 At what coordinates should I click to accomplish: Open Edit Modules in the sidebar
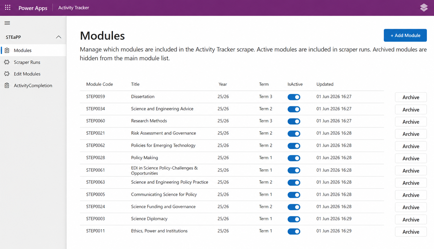point(33,74)
